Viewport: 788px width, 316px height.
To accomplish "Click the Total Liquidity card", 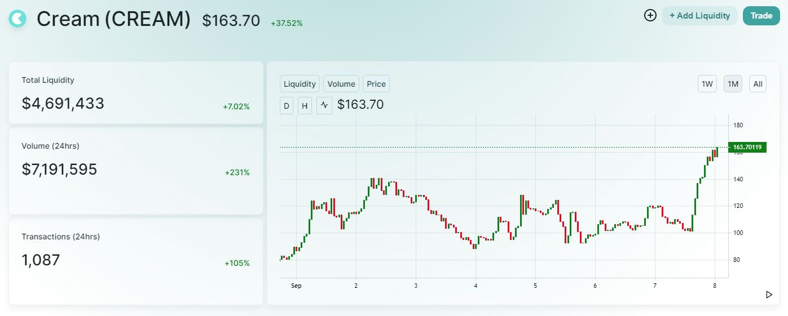I will pyautogui.click(x=136, y=93).
